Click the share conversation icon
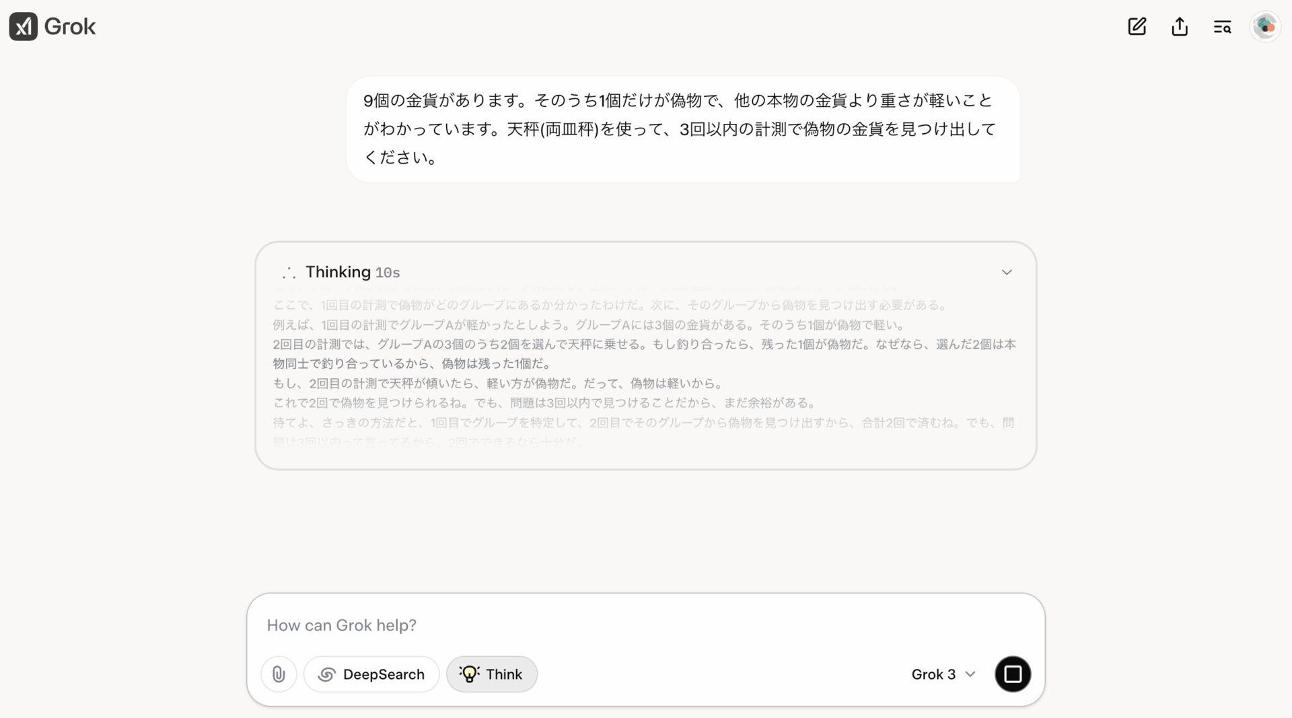The width and height of the screenshot is (1292, 718). click(x=1180, y=27)
